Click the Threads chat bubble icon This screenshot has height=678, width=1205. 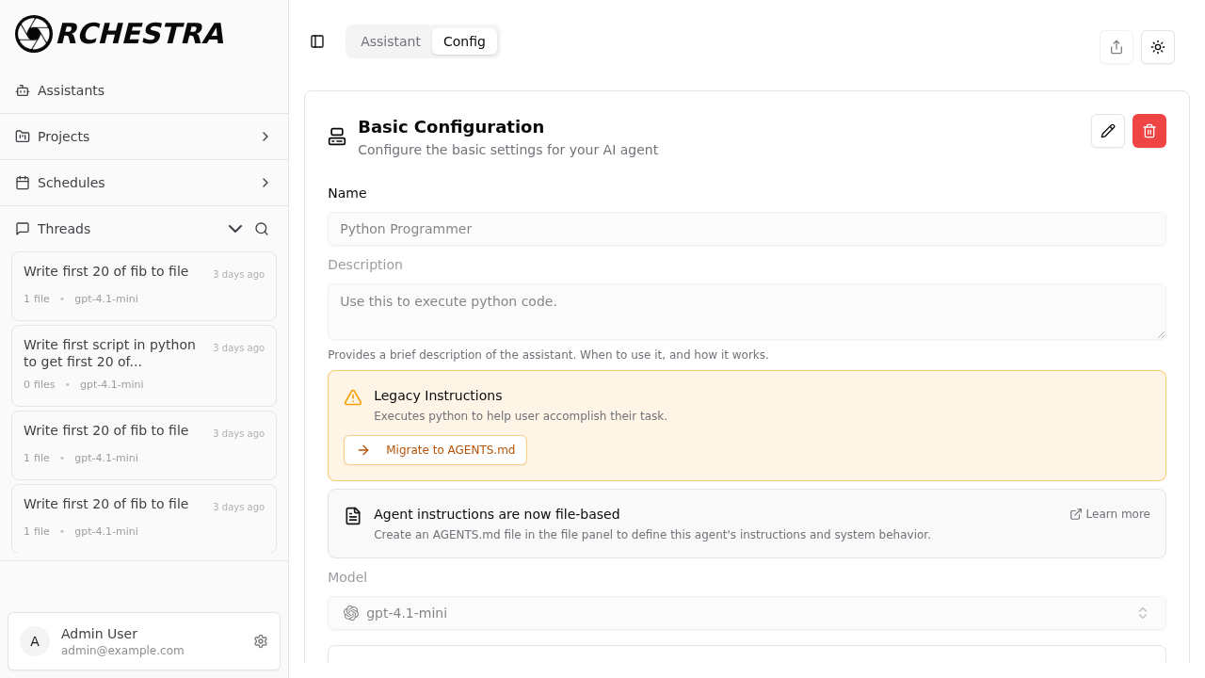(x=23, y=229)
